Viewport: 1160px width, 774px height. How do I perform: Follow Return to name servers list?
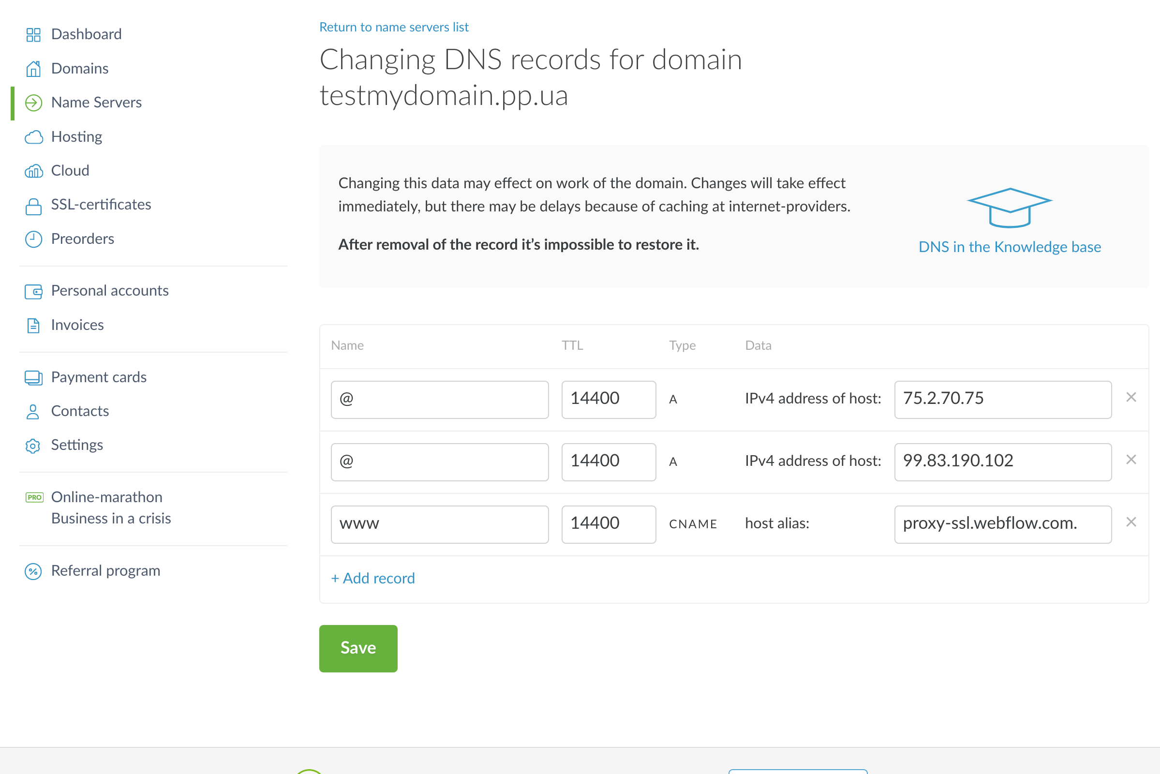click(x=393, y=27)
